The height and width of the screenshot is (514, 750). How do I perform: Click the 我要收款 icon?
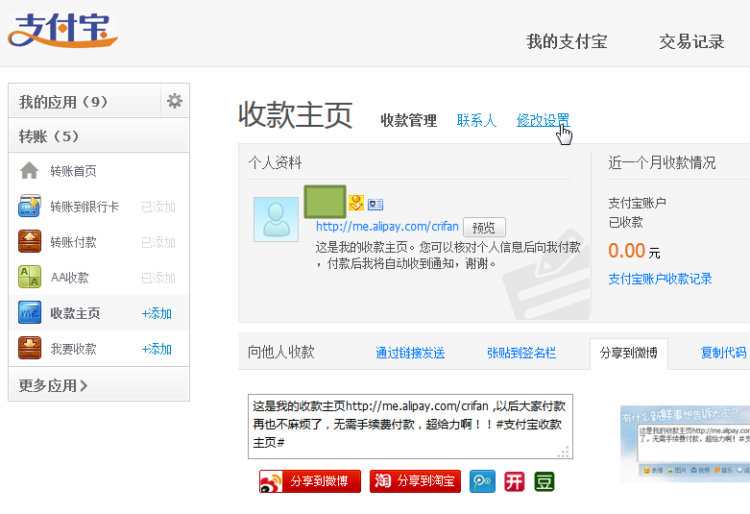click(29, 348)
